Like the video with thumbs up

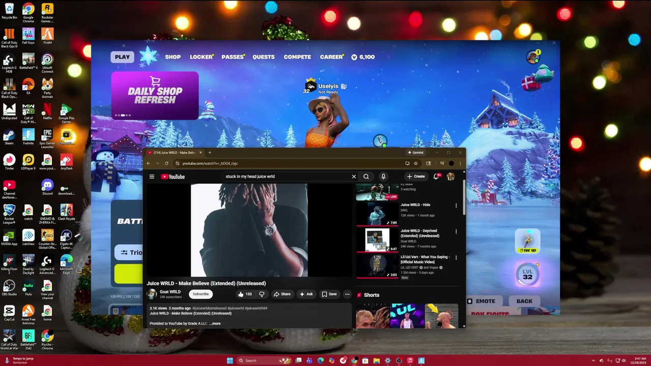point(245,294)
